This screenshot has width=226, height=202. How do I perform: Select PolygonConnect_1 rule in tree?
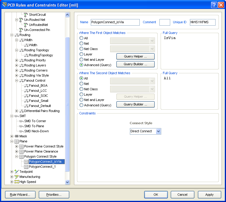42,167
